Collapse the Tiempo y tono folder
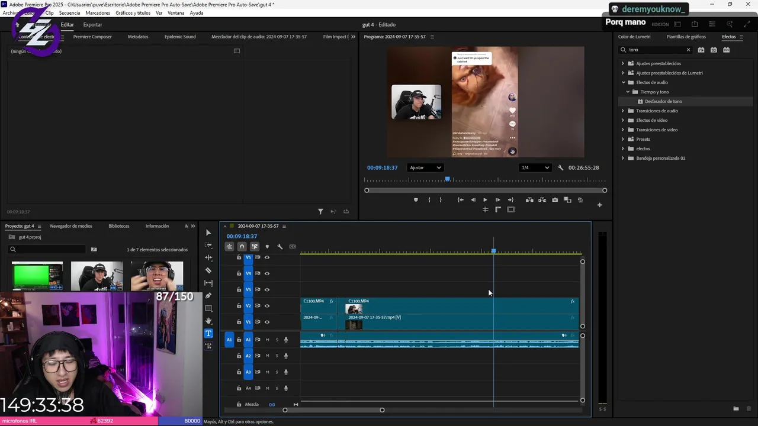The height and width of the screenshot is (426, 758). [x=628, y=92]
